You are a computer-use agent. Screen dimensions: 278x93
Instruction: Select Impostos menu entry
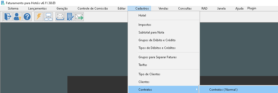click(x=164, y=25)
